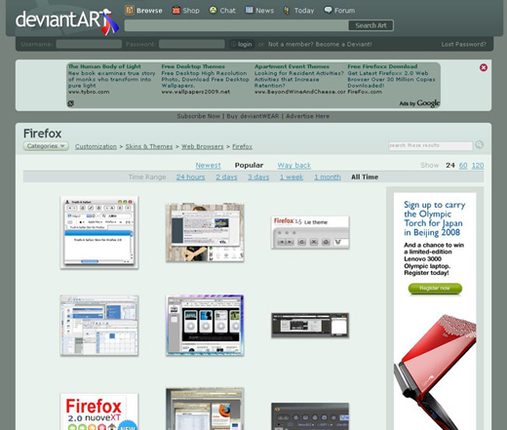Click the Browse icon in the top navigation
507x430 pixels.
pyautogui.click(x=130, y=11)
